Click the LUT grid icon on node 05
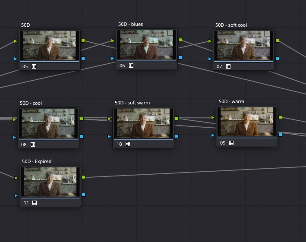 tap(34, 66)
